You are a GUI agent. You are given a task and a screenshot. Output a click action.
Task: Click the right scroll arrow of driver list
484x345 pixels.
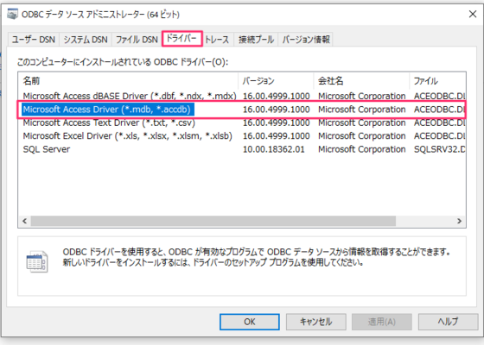(x=459, y=221)
